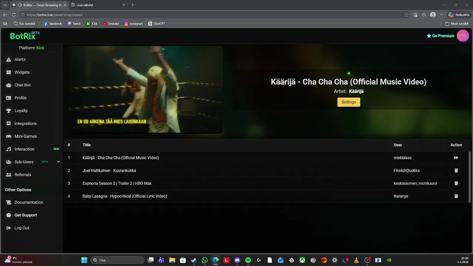The height and width of the screenshot is (266, 473).
Task: Select the Naranye user cell
Action: coord(401,196)
